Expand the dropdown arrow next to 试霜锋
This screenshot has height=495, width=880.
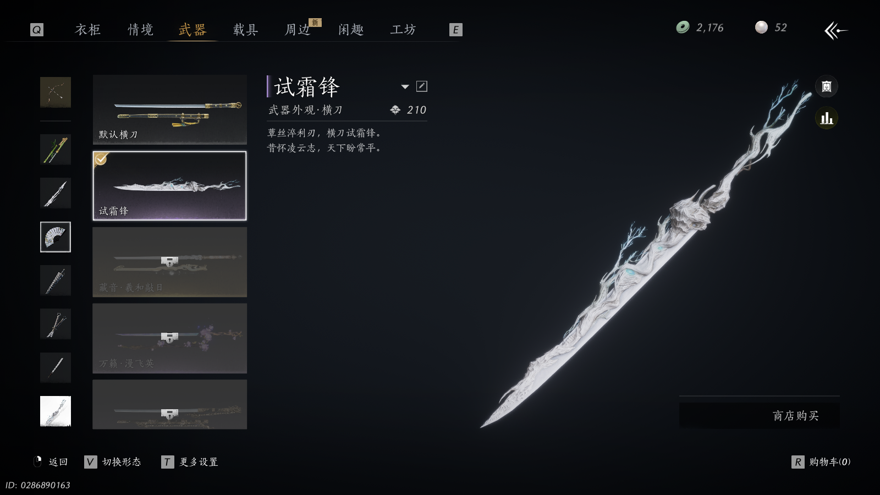tap(405, 86)
